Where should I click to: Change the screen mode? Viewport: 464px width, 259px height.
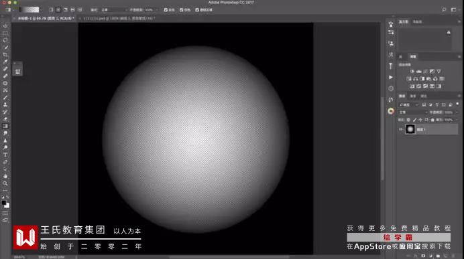click(5, 220)
